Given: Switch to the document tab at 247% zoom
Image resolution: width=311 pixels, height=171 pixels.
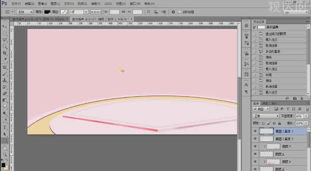Looking at the screenshot, I should coord(38,18).
